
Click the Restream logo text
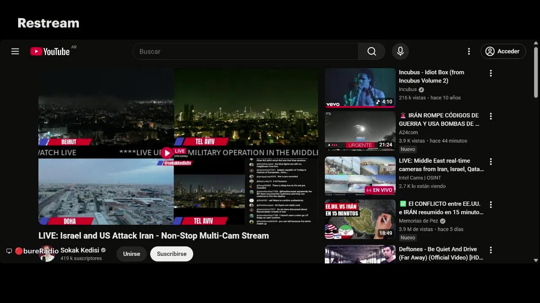pos(49,23)
